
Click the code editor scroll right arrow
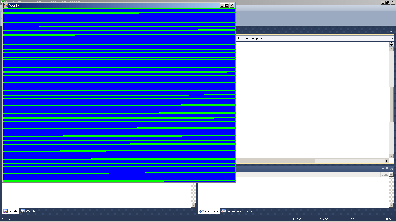(x=387, y=161)
